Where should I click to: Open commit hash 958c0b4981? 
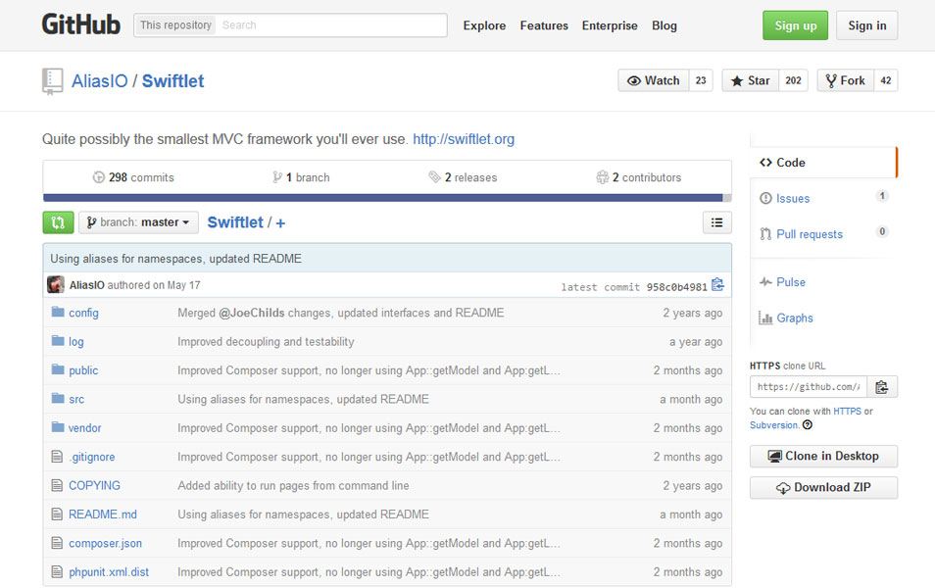tap(677, 287)
